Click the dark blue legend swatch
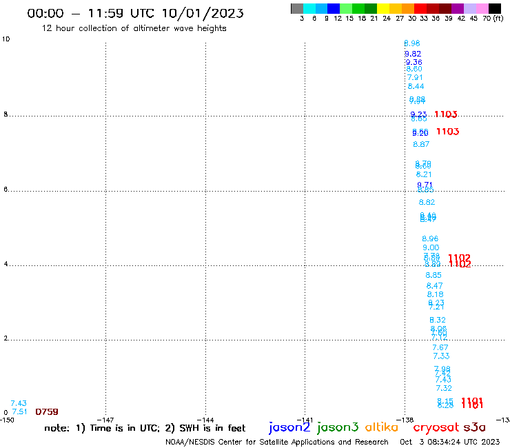Screen dimensions: 510x448 [x=334, y=8]
